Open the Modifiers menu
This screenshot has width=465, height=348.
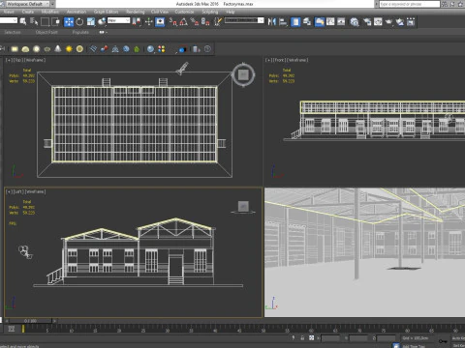(50, 12)
